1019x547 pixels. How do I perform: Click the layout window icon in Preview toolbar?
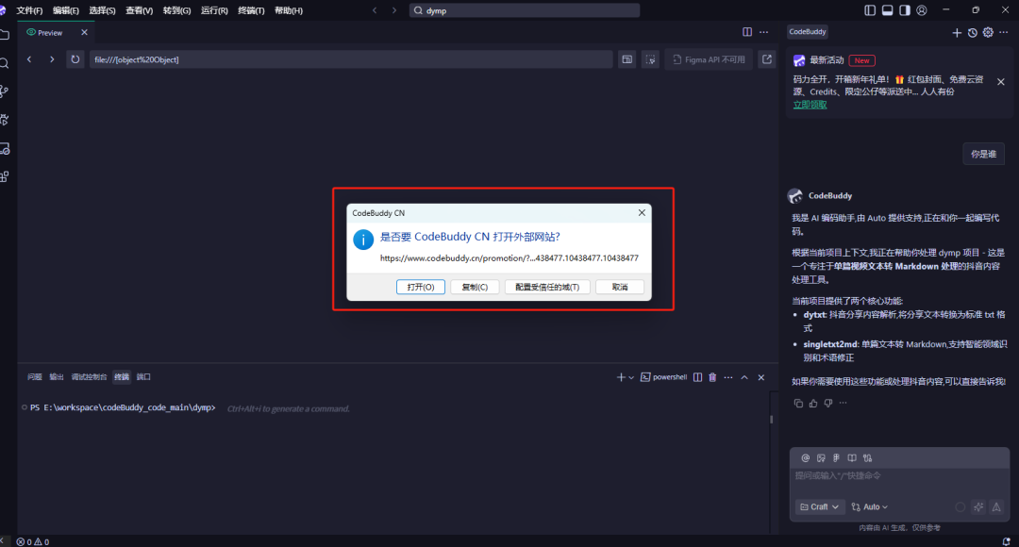click(627, 59)
